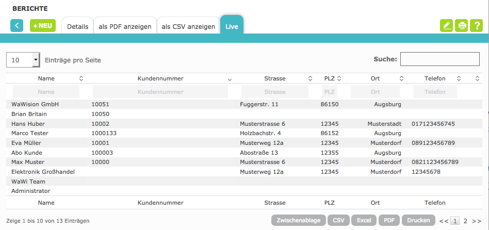Toggle Kundennummer column sort chevron
Screen dimensions: 489x230
230,79
